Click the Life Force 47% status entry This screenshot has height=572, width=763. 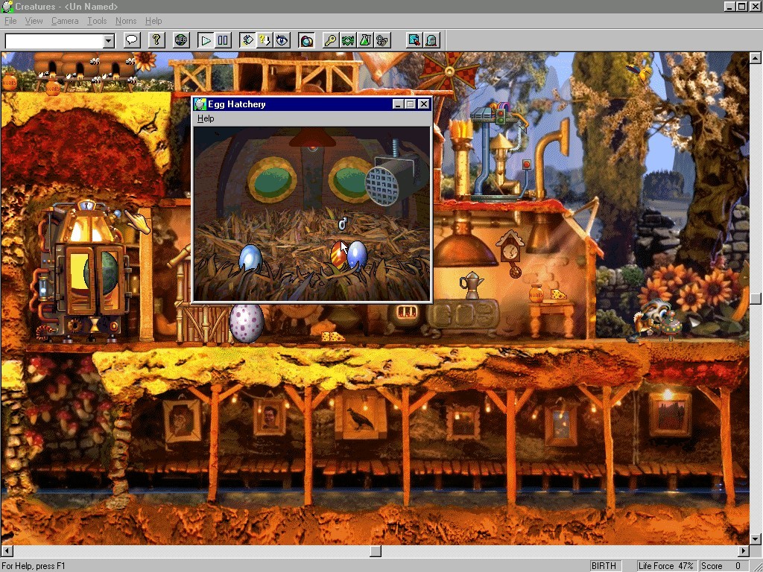click(665, 566)
